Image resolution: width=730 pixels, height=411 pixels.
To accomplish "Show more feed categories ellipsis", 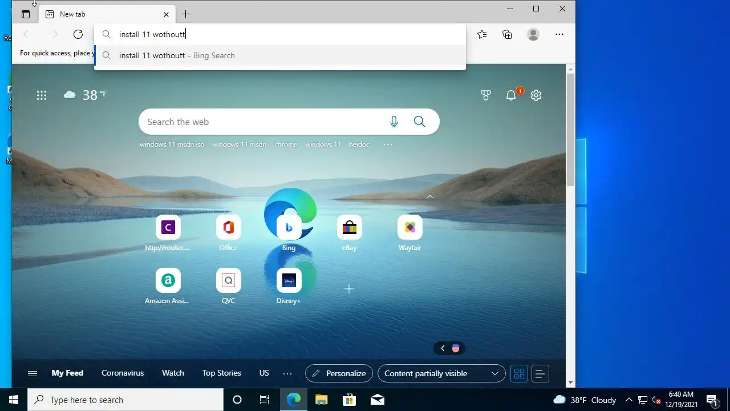I will pos(287,373).
